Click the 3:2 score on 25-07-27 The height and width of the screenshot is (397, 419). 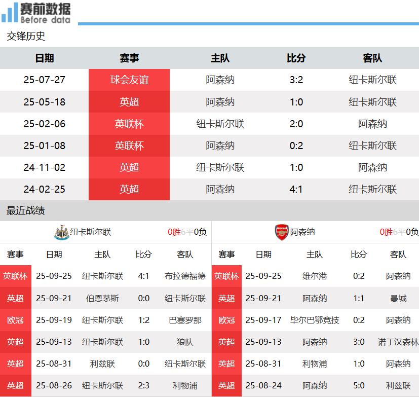296,80
